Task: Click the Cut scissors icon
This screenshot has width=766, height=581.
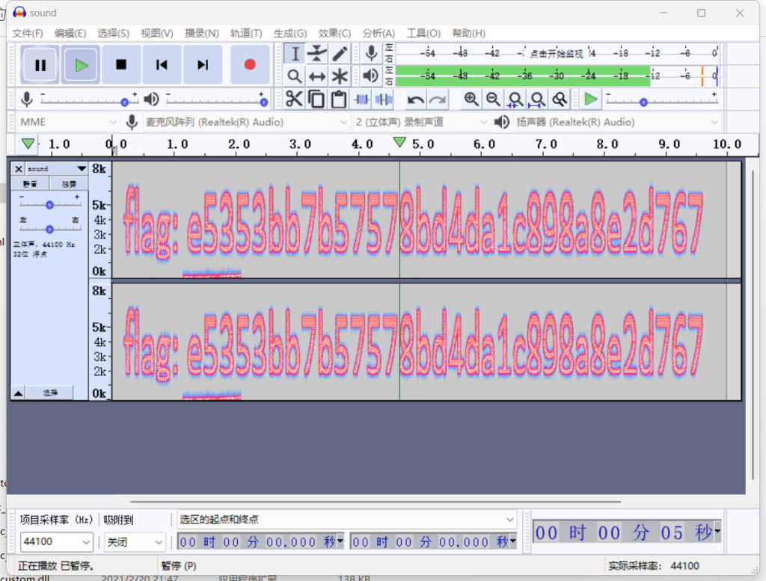Action: (x=294, y=99)
